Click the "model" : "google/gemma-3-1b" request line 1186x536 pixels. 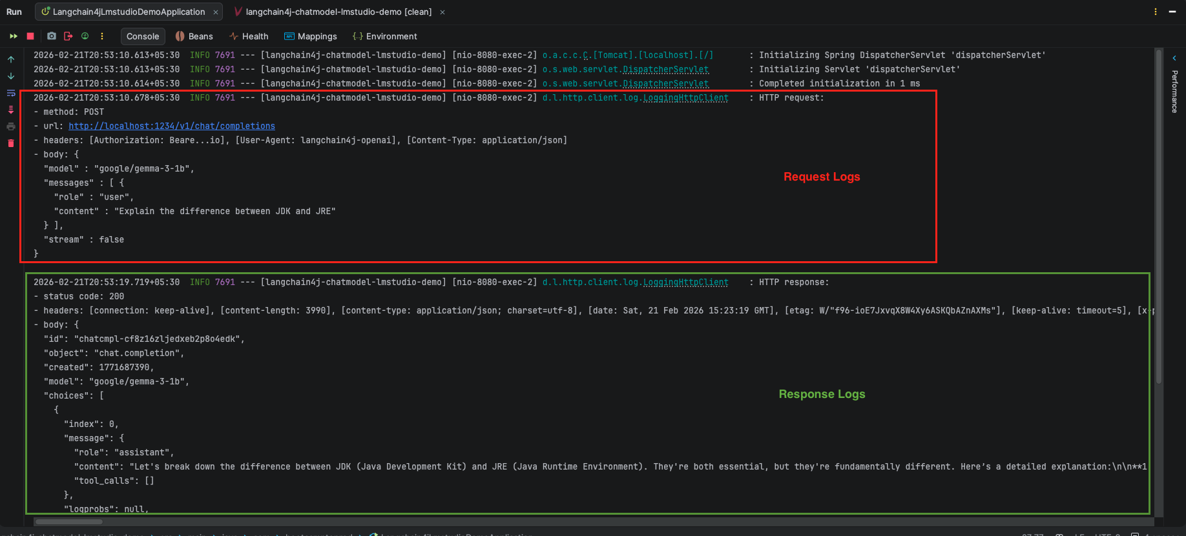point(119,168)
